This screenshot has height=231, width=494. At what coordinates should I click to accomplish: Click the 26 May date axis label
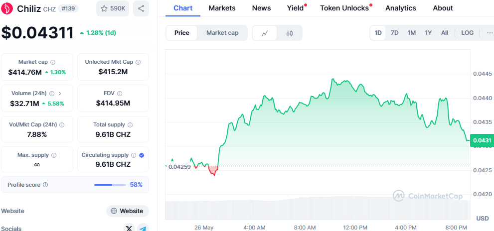pos(204,227)
